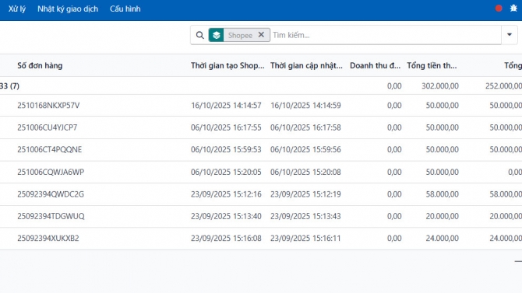This screenshot has height=293, width=522.
Task: Collapse the group row 33 (7)
Action: pyautogui.click(x=9, y=86)
